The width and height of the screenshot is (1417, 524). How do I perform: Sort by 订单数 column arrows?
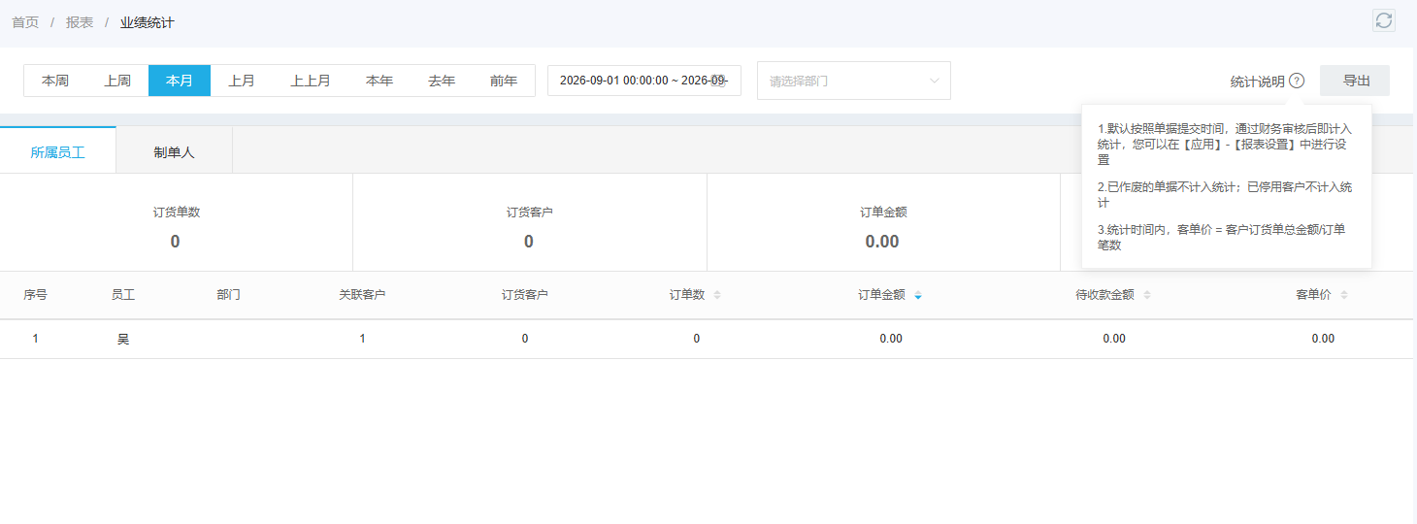717,295
